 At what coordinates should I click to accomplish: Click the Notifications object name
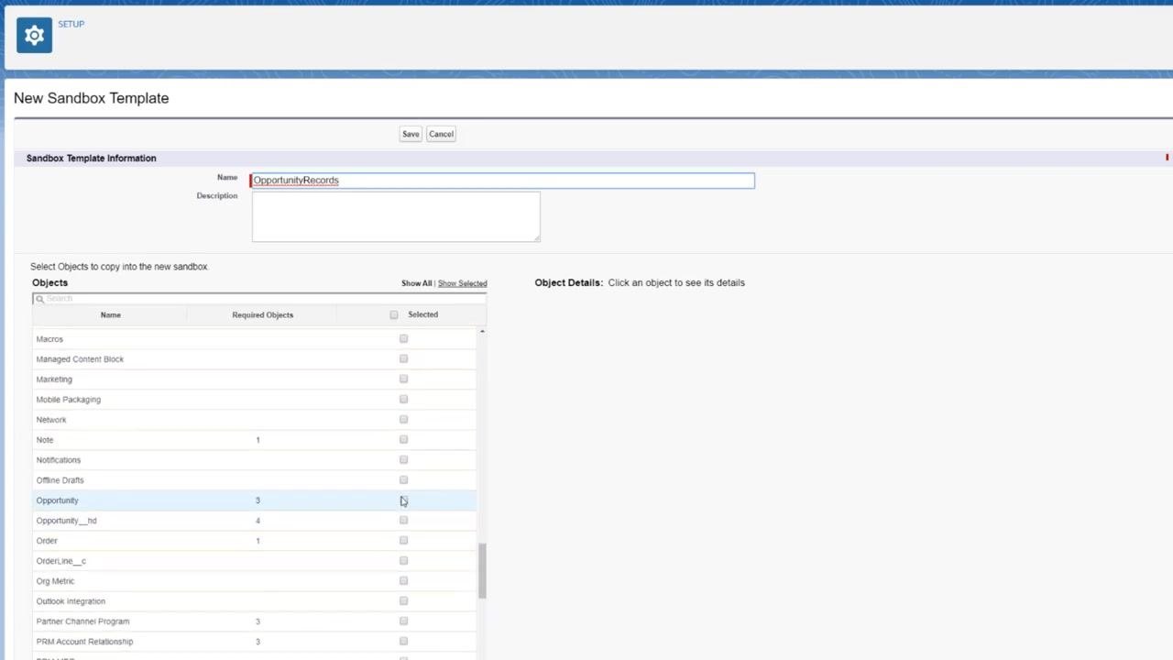point(59,460)
